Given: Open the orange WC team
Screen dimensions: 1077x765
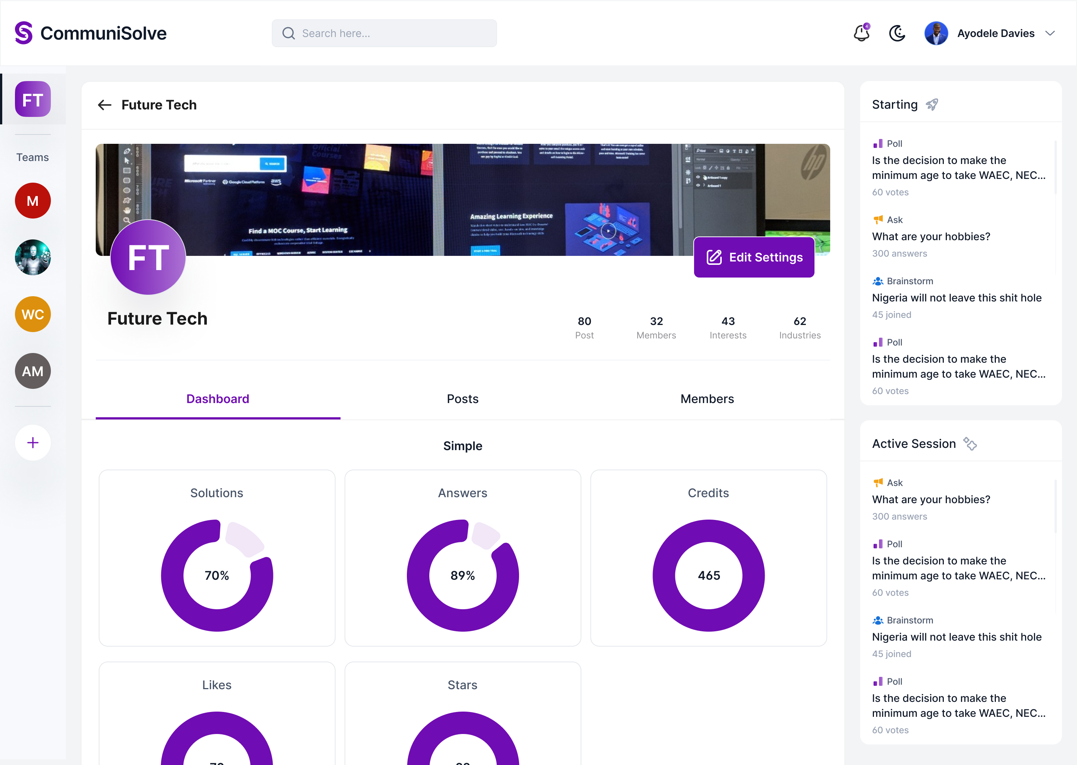Looking at the screenshot, I should 33,314.
